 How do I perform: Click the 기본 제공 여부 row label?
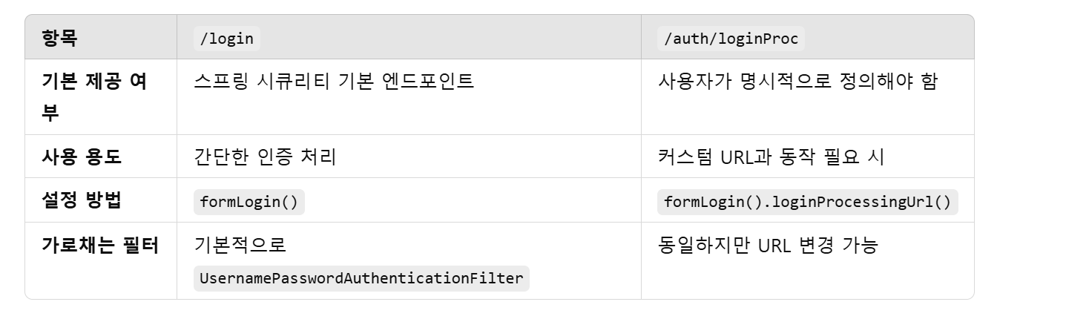click(x=94, y=97)
